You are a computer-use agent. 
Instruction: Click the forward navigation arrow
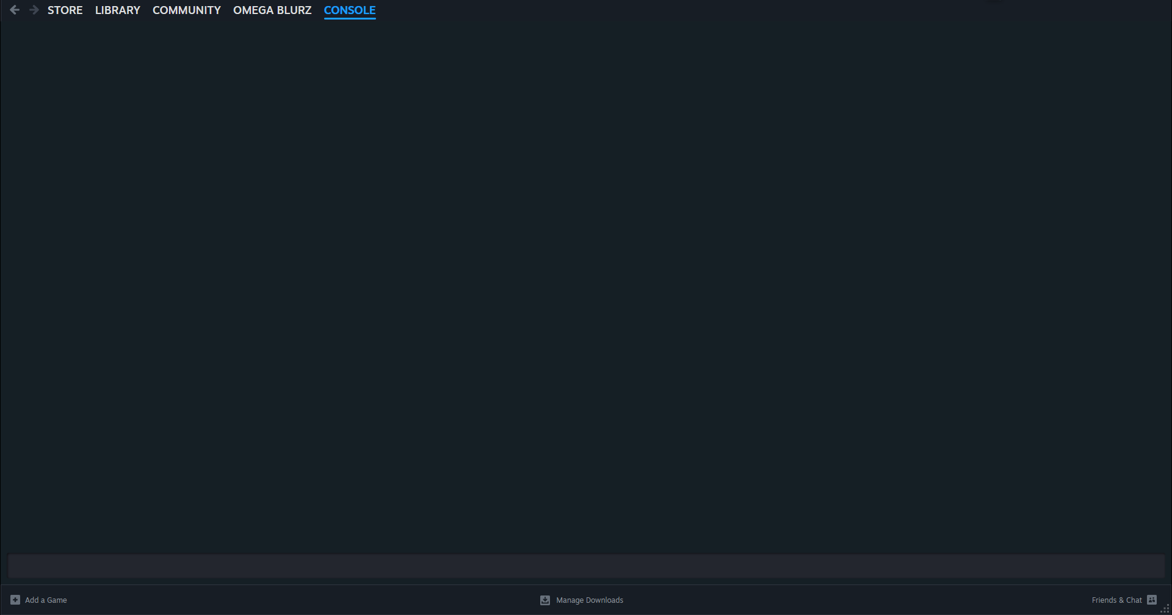tap(34, 10)
